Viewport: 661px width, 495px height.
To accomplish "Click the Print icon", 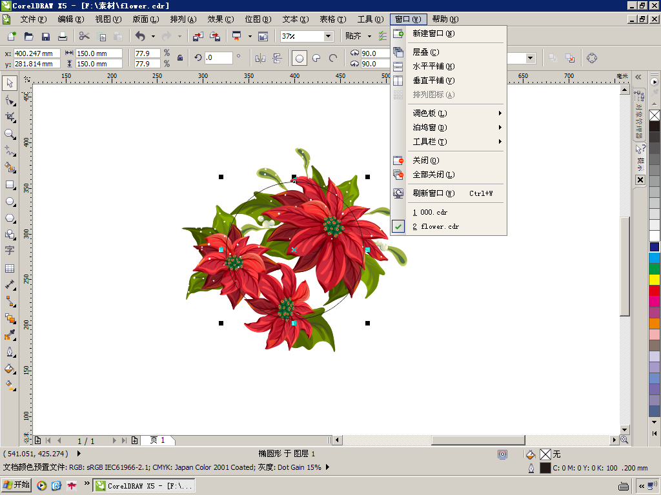I will tap(63, 36).
